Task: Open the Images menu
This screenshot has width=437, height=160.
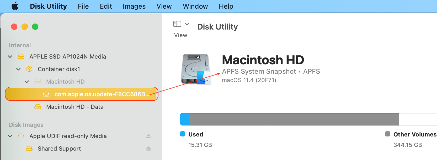Action: [x=134, y=6]
